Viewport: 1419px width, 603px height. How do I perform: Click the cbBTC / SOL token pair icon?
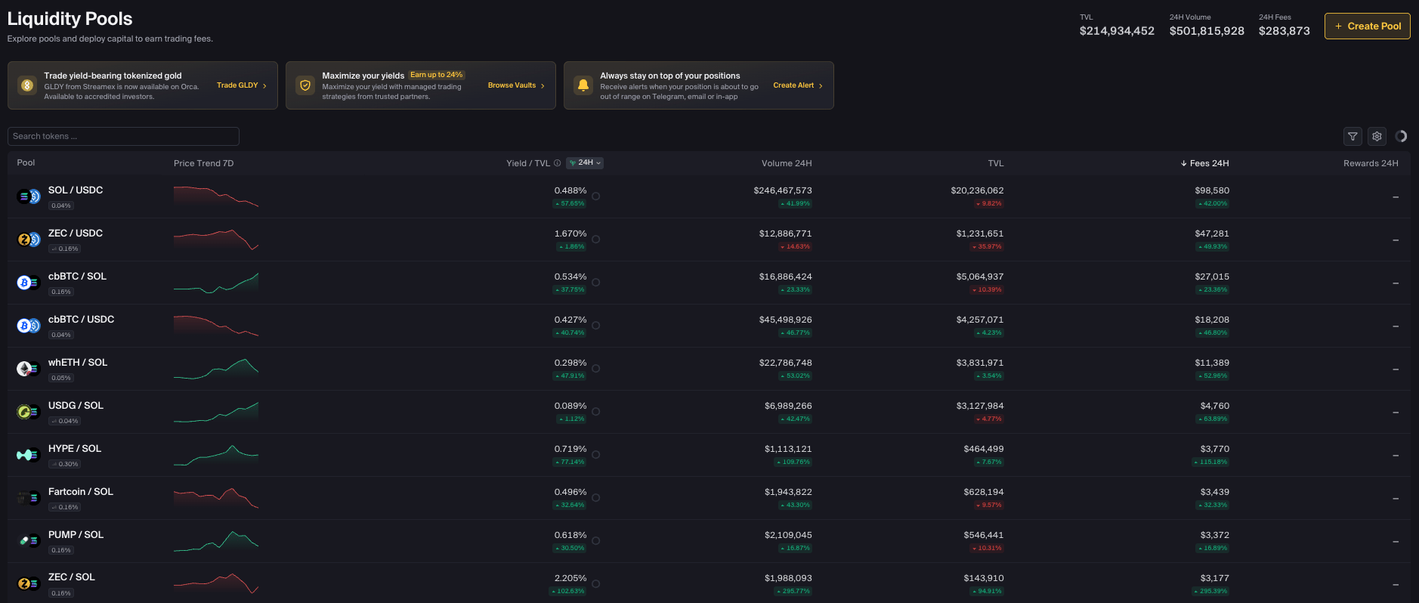click(28, 283)
